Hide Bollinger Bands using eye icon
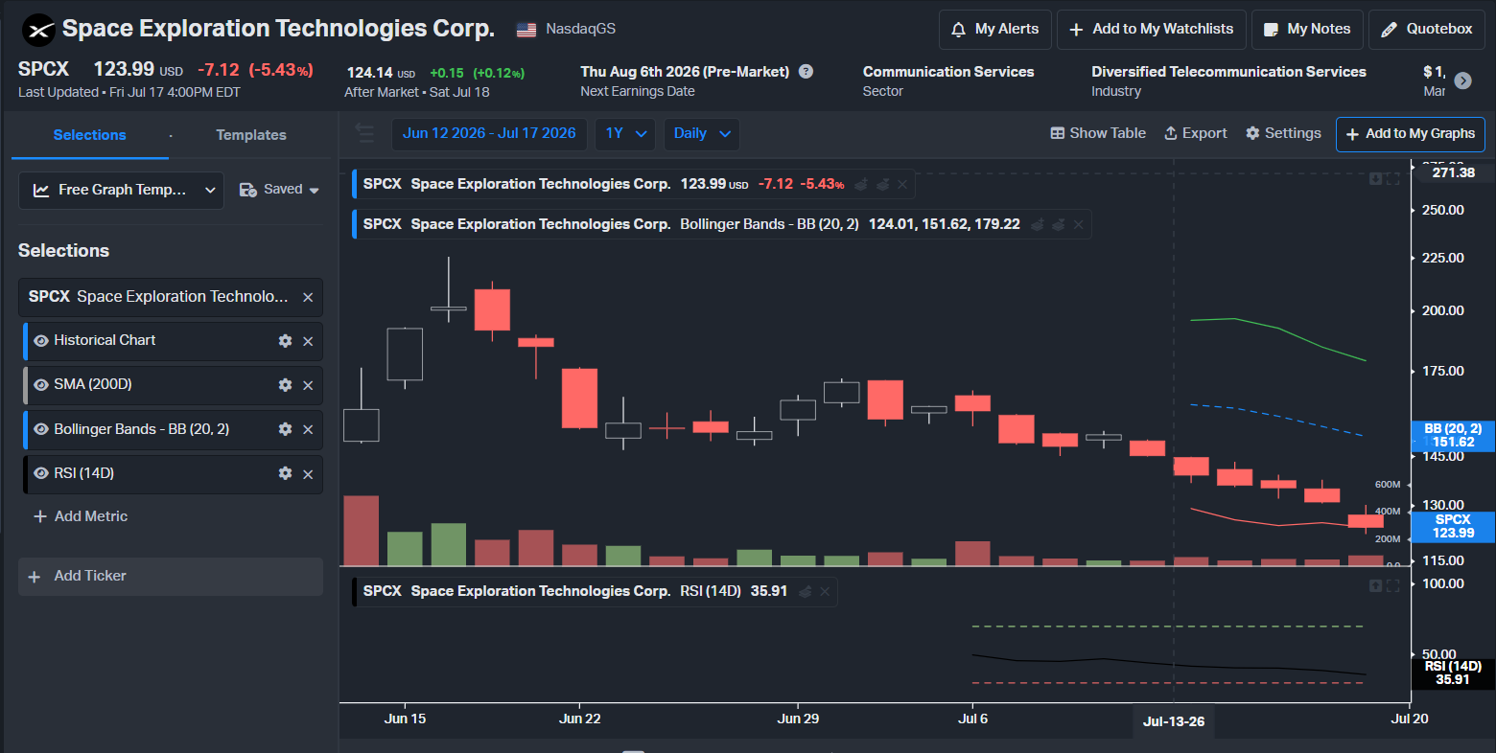 [x=41, y=429]
